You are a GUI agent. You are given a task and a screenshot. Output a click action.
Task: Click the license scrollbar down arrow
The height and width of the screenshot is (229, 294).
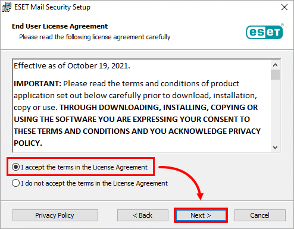click(275, 148)
